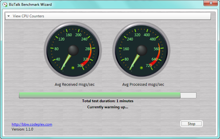Click the Total test duration text
The height and width of the screenshot is (139, 220).
108,101
